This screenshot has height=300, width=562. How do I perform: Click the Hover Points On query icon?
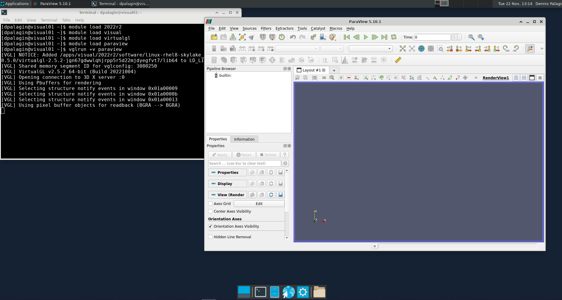tap(458, 78)
